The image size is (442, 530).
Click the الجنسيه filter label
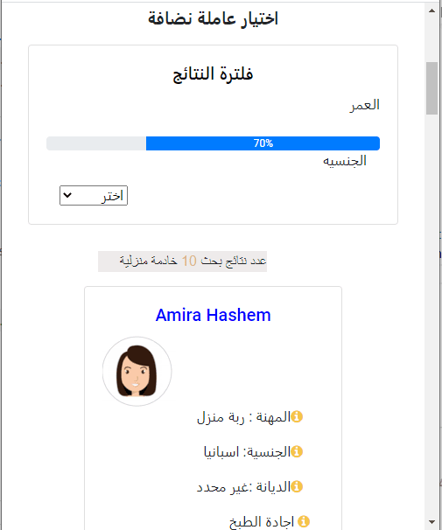[345, 161]
